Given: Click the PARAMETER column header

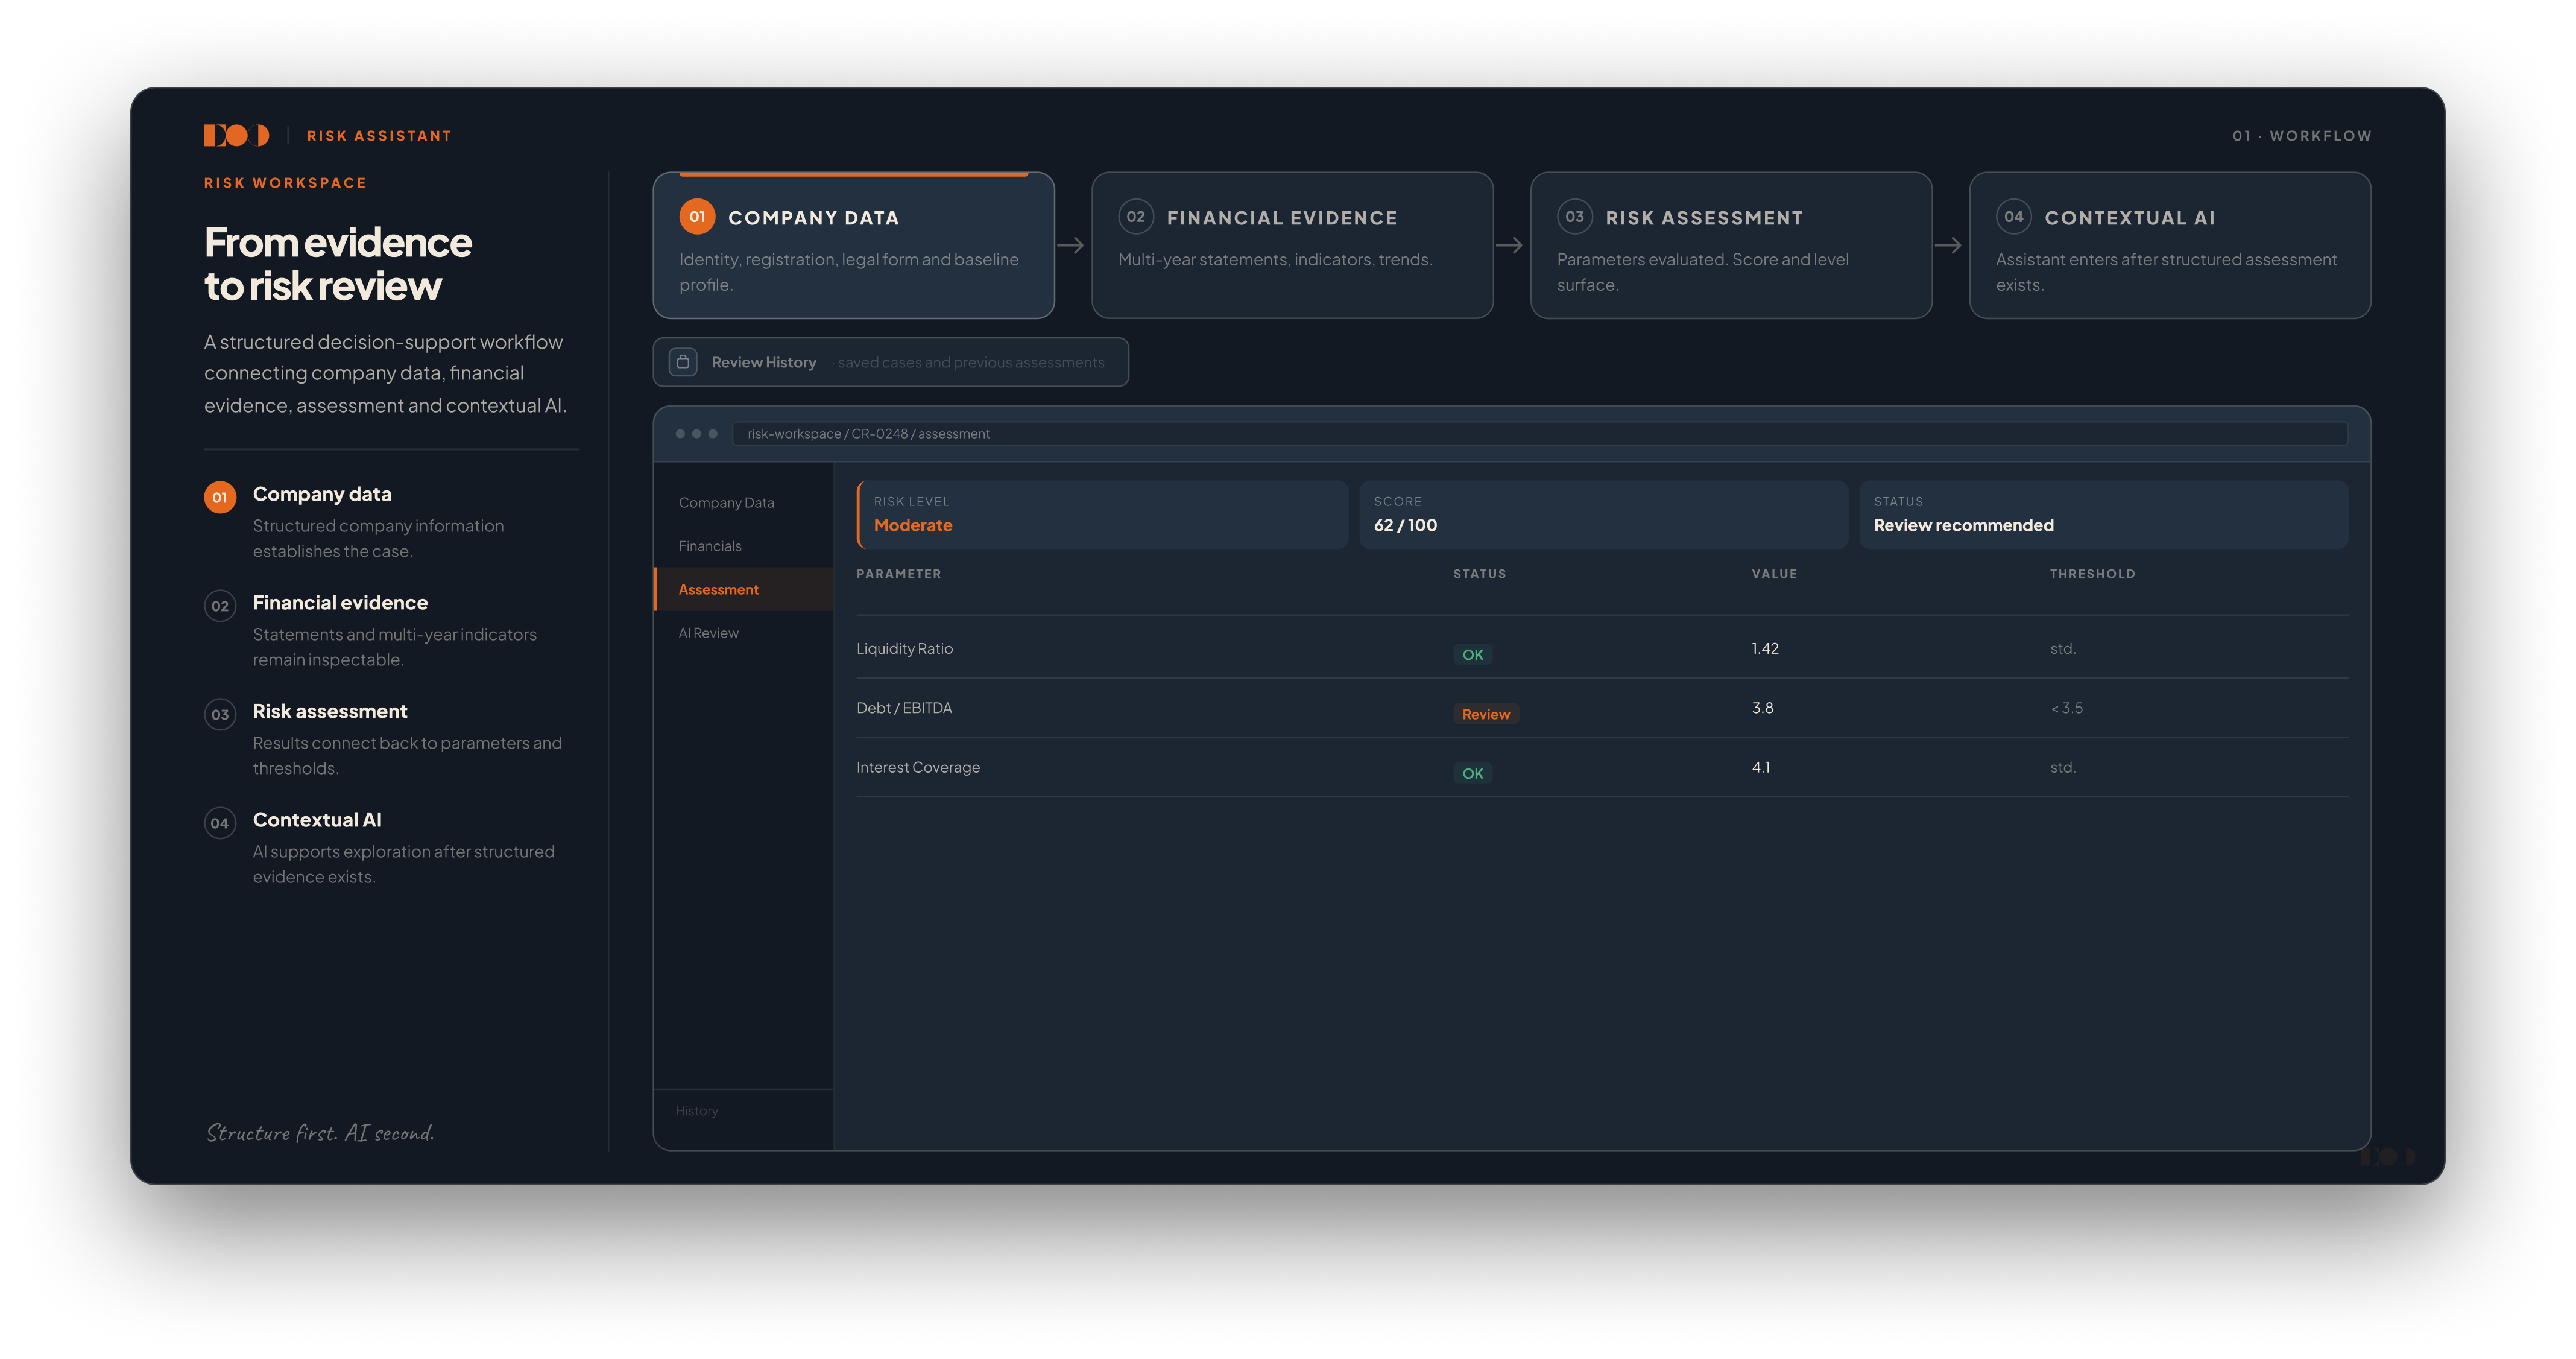Looking at the screenshot, I should [899, 574].
